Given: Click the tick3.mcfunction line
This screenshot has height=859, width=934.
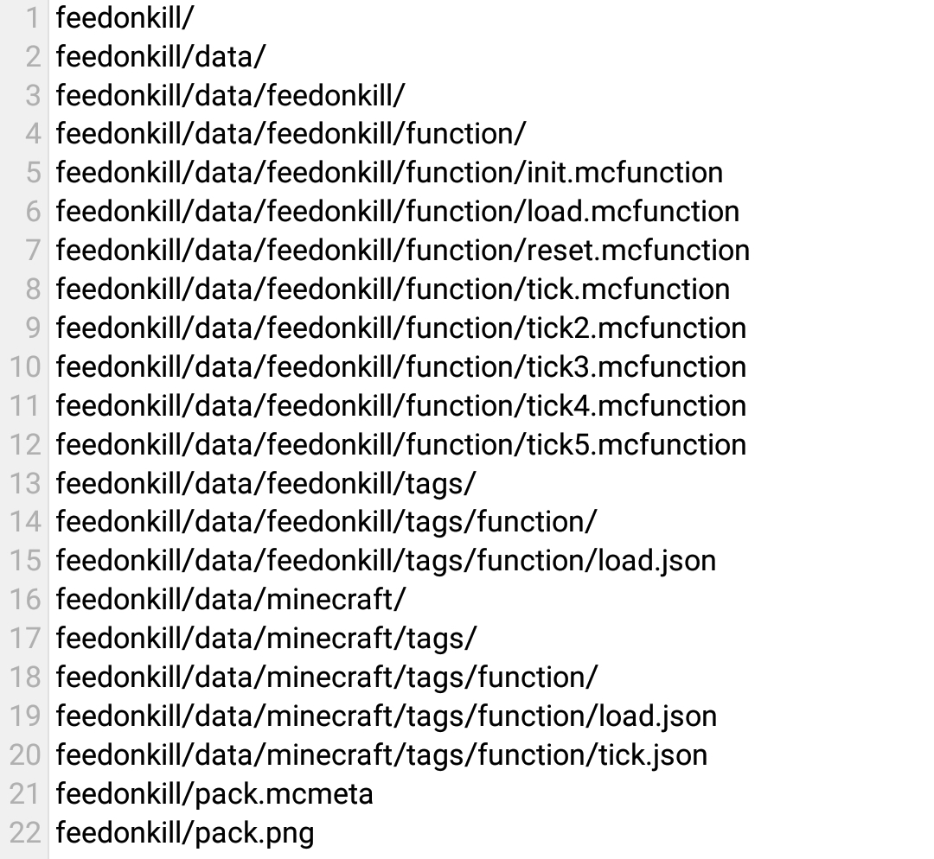Looking at the screenshot, I should pyautogui.click(x=401, y=366).
